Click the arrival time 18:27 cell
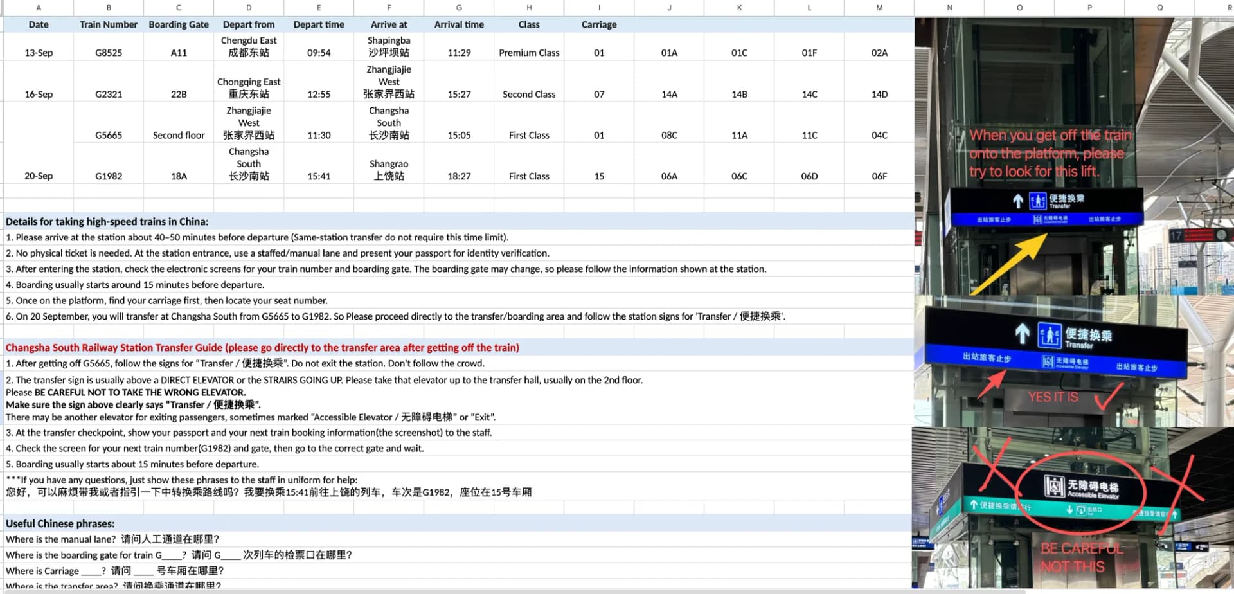Image resolution: width=1234 pixels, height=594 pixels. (x=459, y=163)
